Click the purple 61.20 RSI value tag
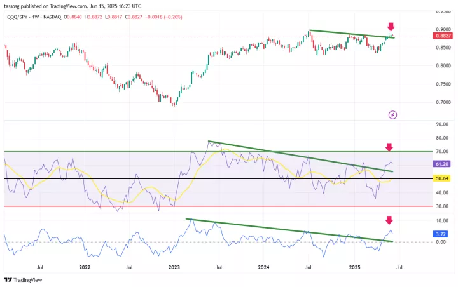This screenshot has height=287, width=458. [x=441, y=164]
